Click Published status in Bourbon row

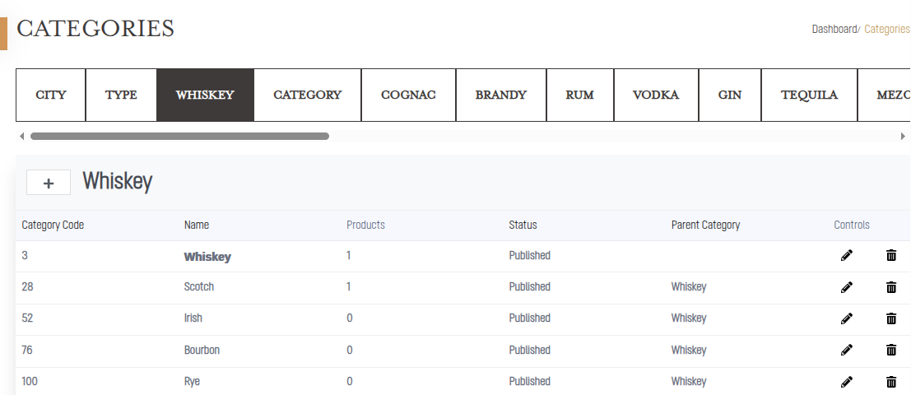(529, 351)
